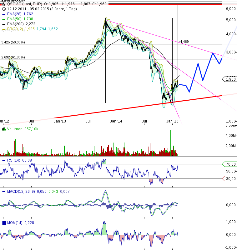Click the blue MOM(14) legend square

click(x=4, y=223)
